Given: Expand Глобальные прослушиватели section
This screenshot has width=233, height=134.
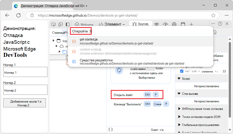Looking at the screenshot, I should (x=179, y=125).
